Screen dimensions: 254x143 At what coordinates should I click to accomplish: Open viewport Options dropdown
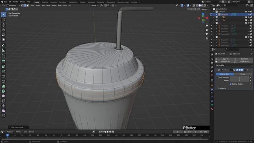pyautogui.click(x=205, y=9)
